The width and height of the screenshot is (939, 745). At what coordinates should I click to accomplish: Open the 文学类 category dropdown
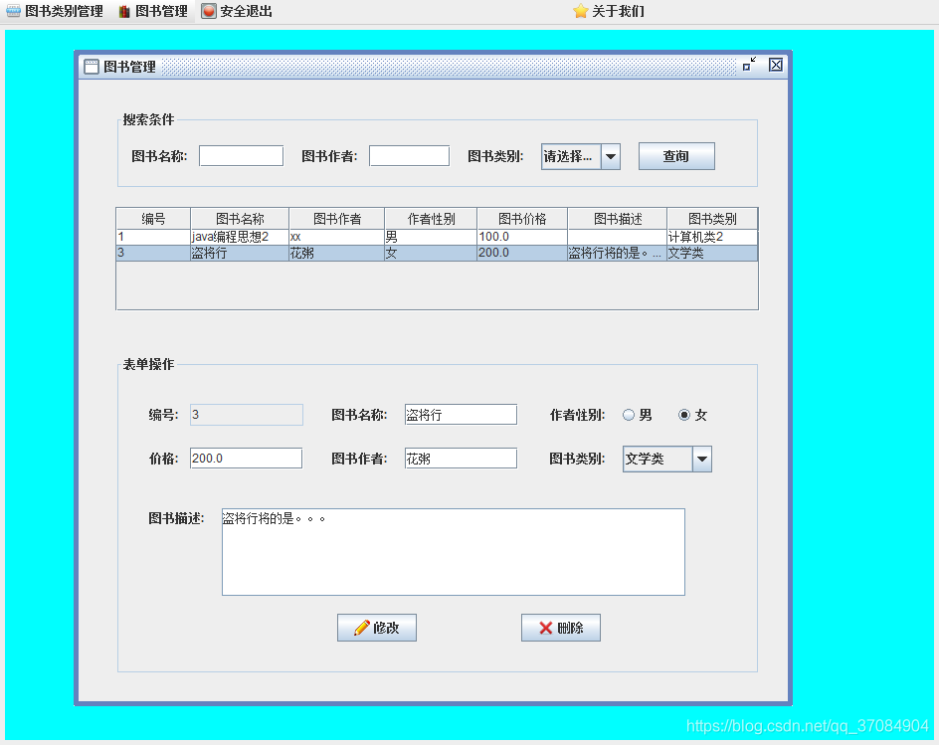pyautogui.click(x=667, y=460)
